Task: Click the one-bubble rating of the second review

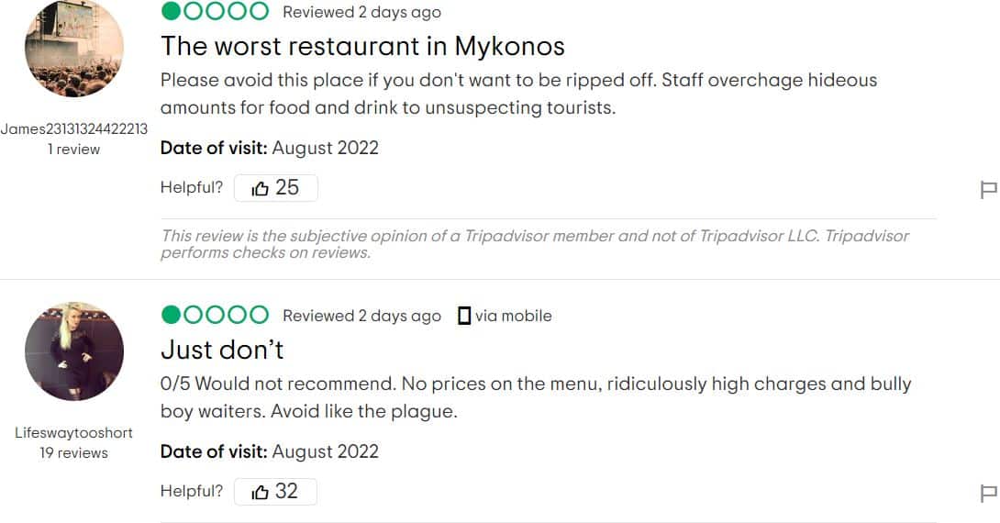Action: click(215, 315)
